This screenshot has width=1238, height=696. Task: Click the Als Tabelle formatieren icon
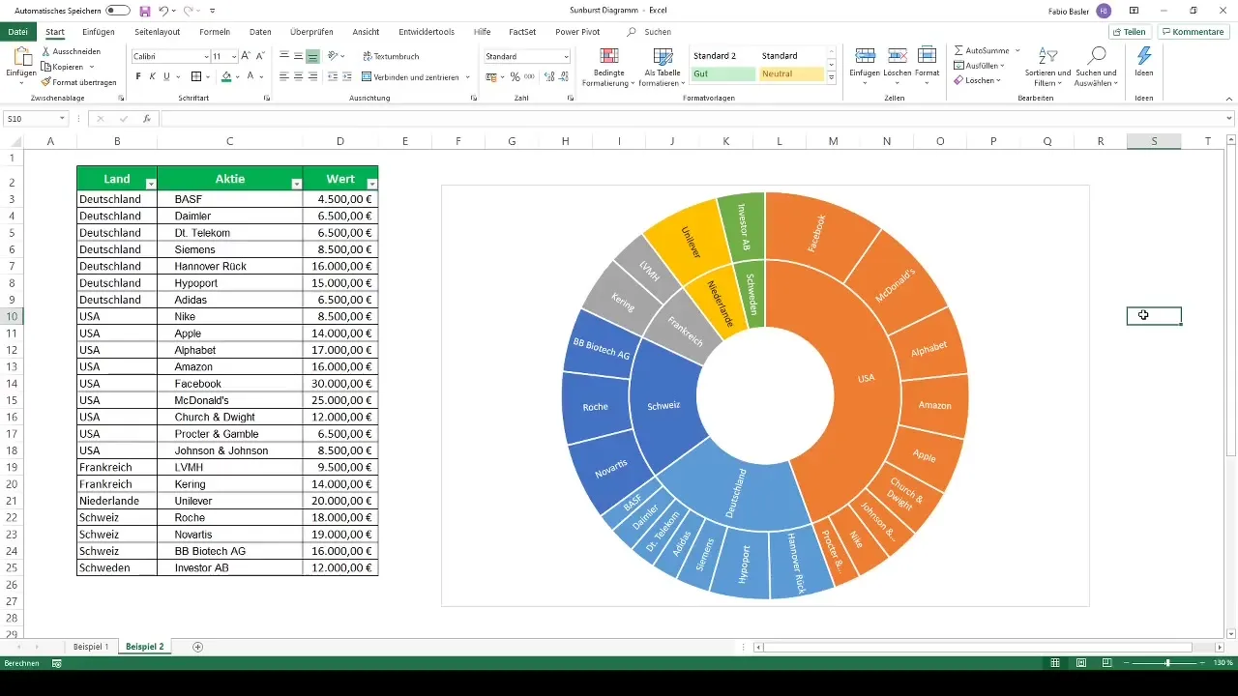664,55
